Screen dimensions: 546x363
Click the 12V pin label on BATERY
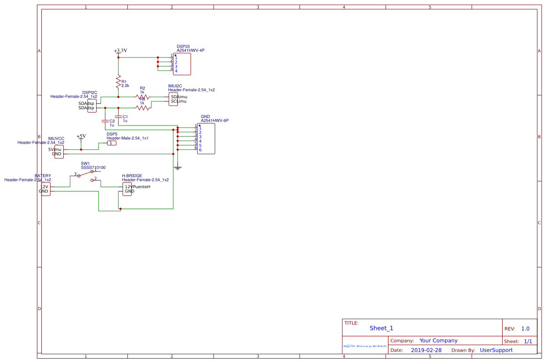(x=44, y=187)
